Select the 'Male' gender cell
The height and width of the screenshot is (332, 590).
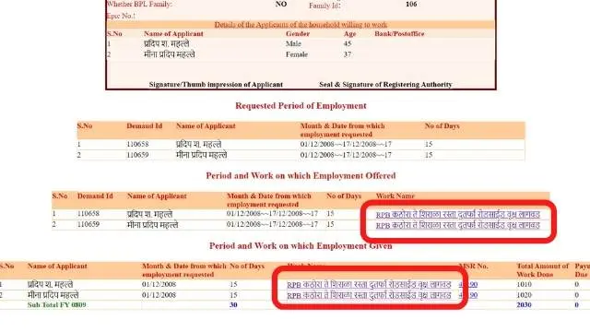click(293, 43)
